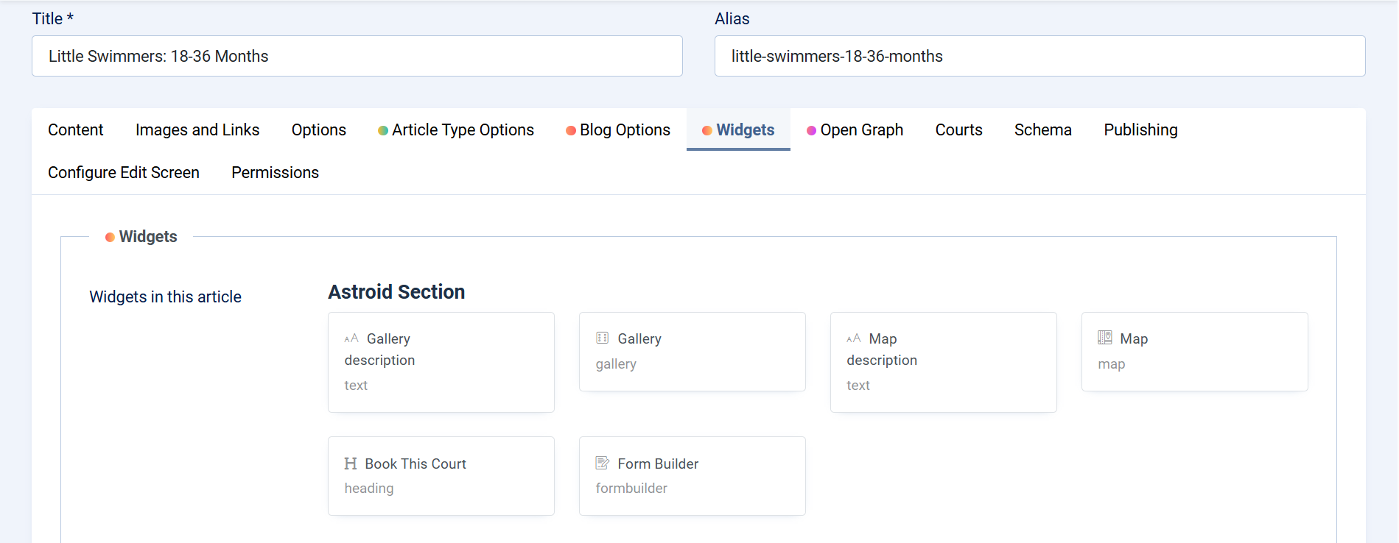Click the 'Alias' field label
The height and width of the screenshot is (543, 1399).
pos(732,19)
